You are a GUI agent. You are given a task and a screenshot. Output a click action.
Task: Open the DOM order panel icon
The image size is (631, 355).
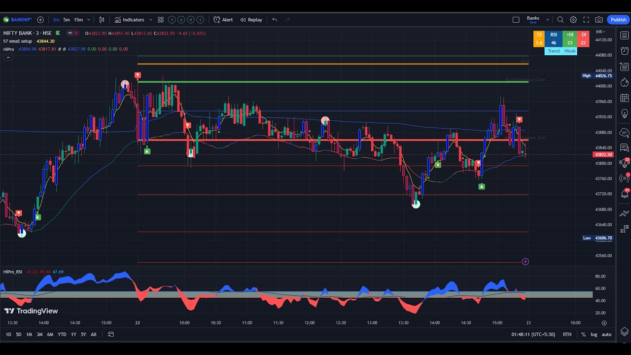624,229
